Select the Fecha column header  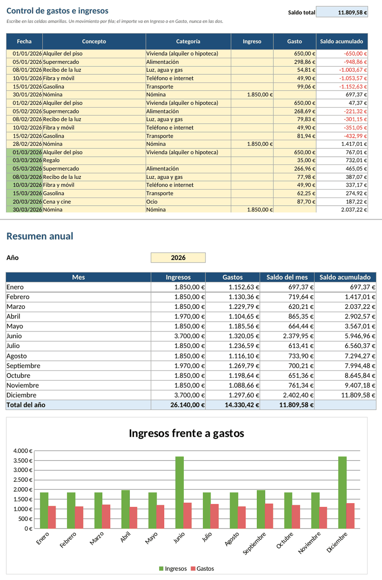24,41
